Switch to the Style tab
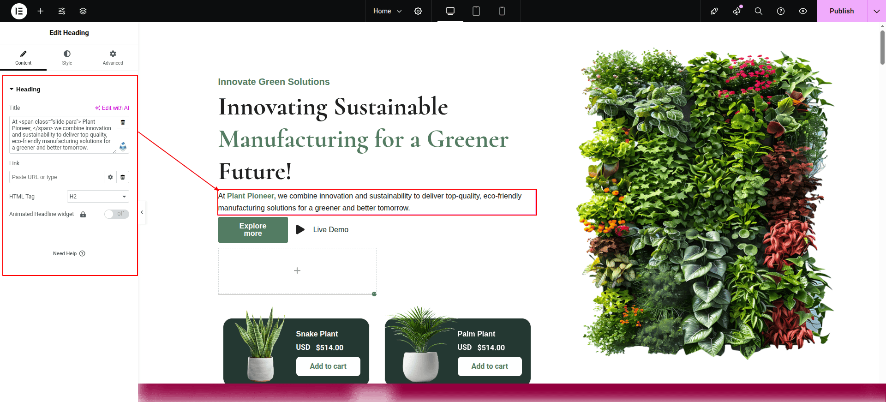This screenshot has height=402, width=886. (x=67, y=58)
